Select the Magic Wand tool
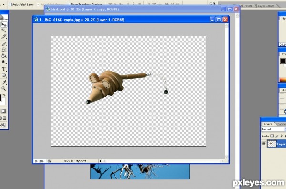The height and width of the screenshot is (189, 286). point(4,31)
